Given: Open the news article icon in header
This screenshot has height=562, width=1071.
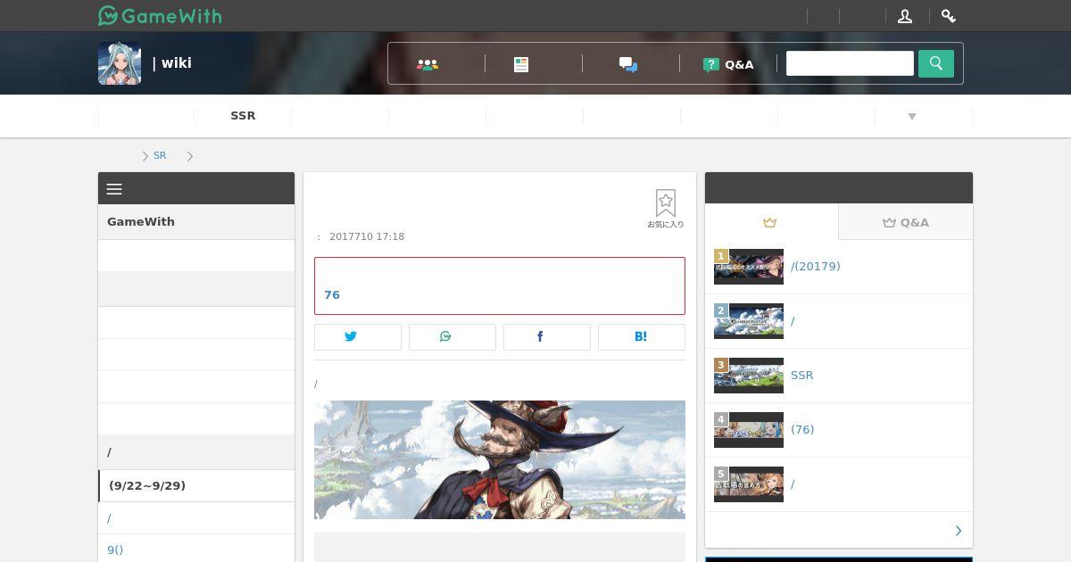Looking at the screenshot, I should pyautogui.click(x=521, y=64).
